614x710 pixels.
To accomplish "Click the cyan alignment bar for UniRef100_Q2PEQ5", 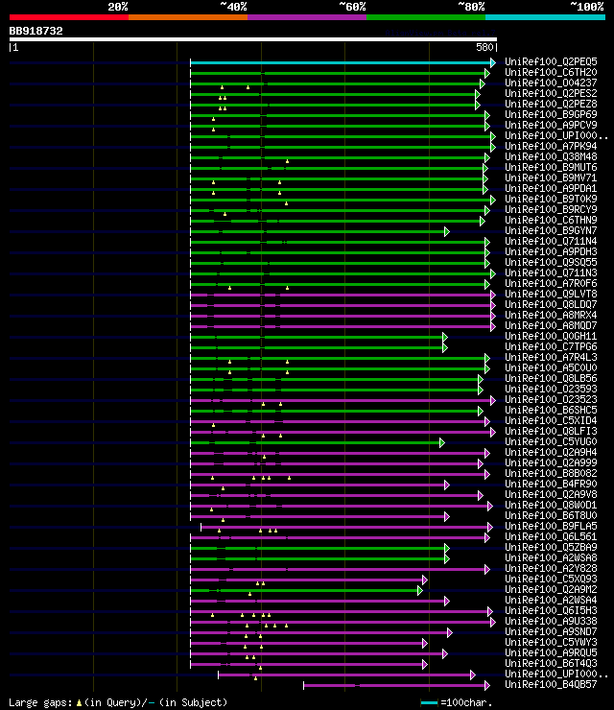I will click(342, 63).
